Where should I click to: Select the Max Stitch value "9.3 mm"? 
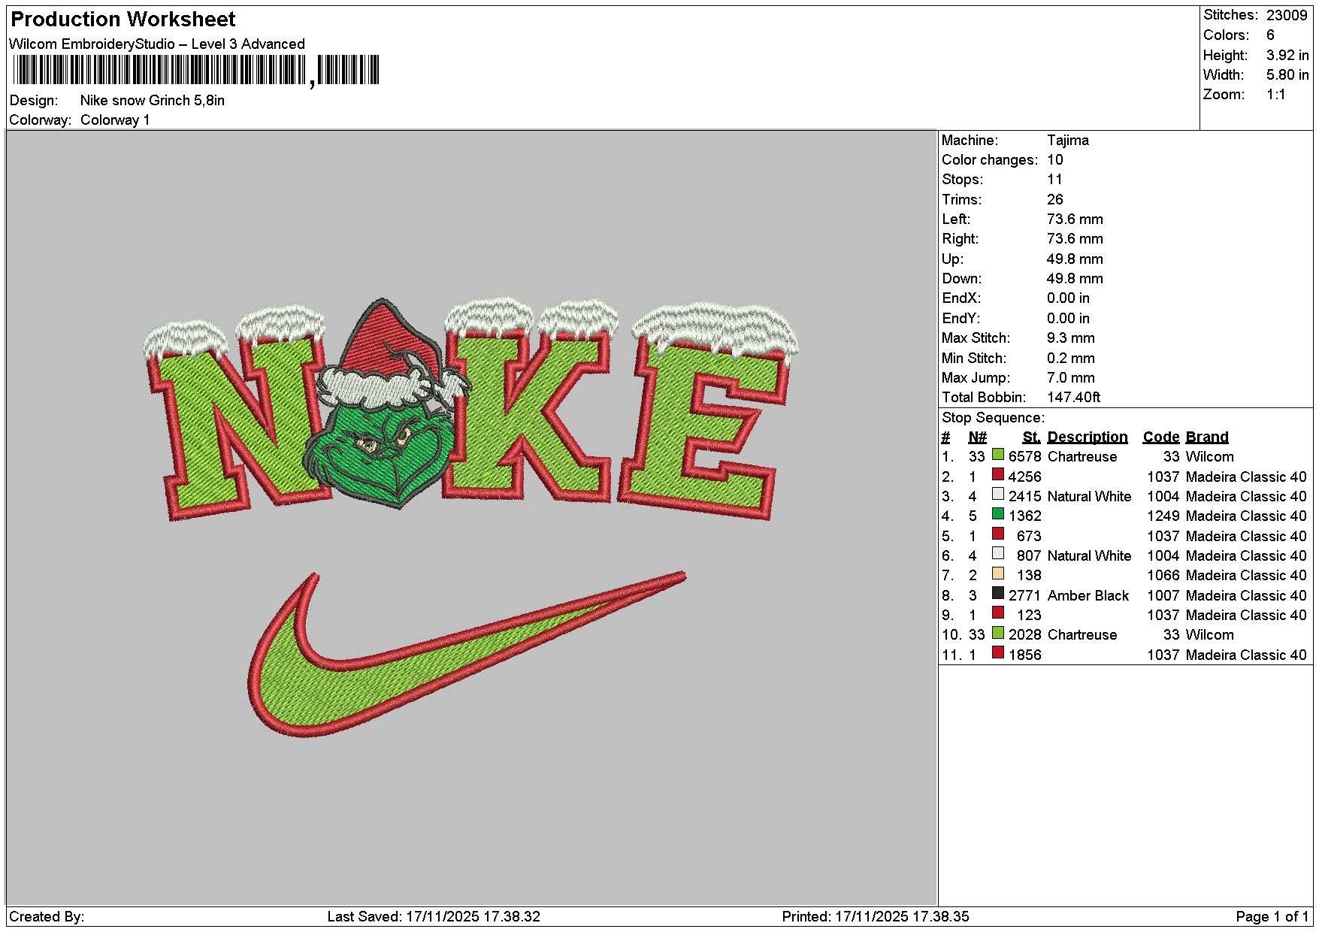tap(1071, 337)
